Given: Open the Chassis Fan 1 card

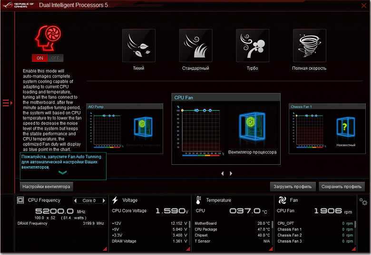Looking at the screenshot, I should 327,129.
